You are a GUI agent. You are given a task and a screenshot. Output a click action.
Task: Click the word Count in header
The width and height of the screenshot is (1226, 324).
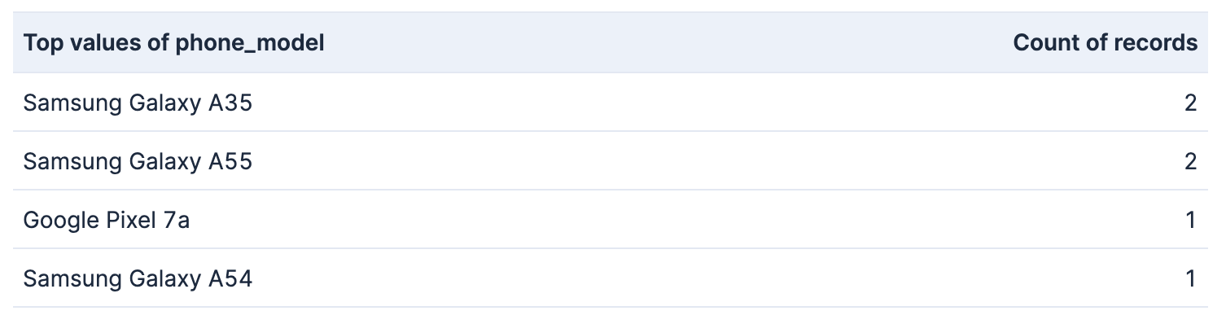(1045, 43)
